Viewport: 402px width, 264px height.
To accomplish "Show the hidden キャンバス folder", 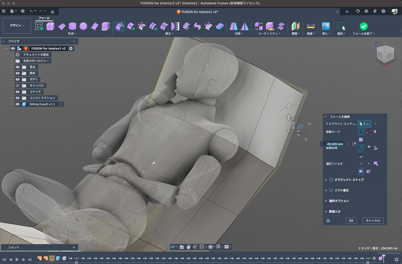I will point(18,86).
